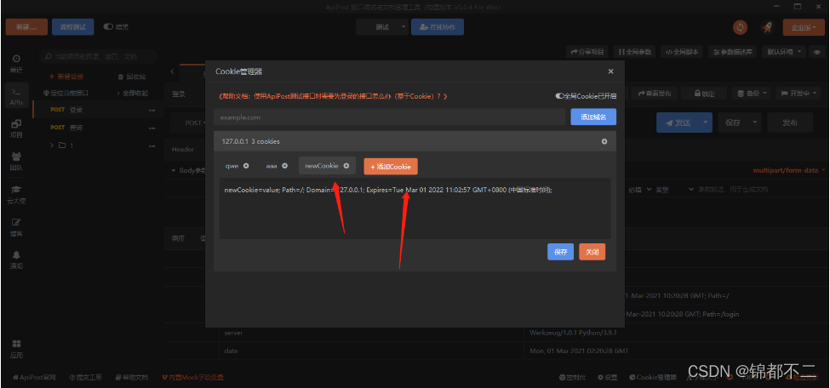The image size is (830, 388).
Task: Switch to the 响应 response tab
Action: 178,239
